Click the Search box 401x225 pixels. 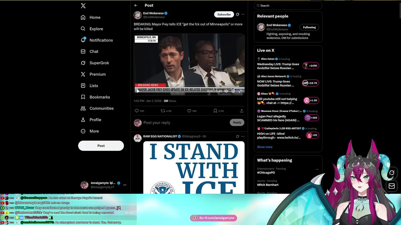click(x=288, y=6)
